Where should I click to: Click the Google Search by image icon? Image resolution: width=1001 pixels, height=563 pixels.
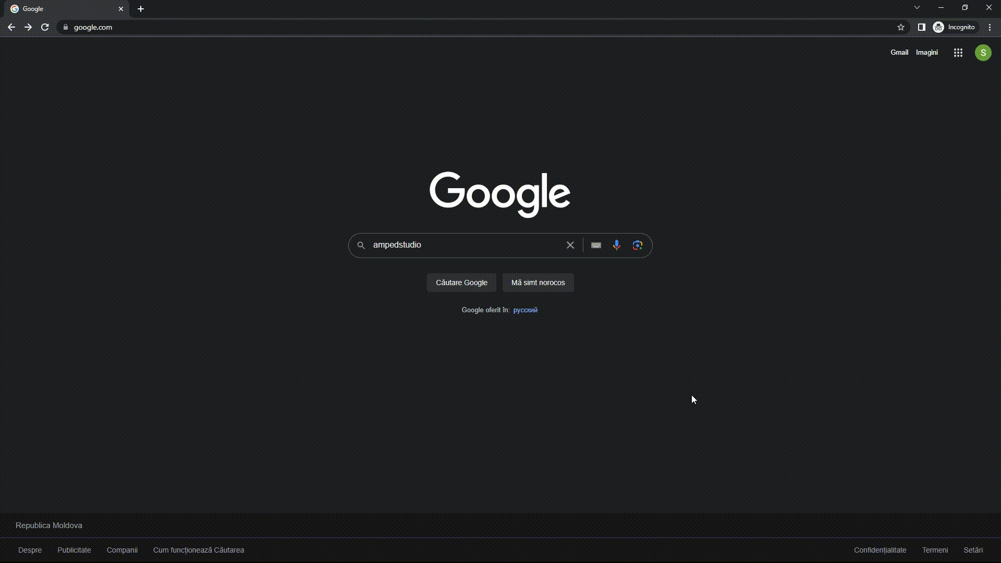click(637, 244)
